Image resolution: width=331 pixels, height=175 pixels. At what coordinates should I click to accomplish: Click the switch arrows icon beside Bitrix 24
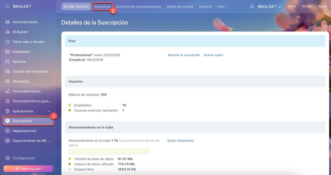280,7
